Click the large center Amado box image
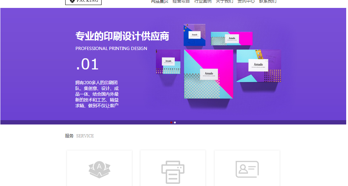Screen dimensions: 348x186 point(208,74)
